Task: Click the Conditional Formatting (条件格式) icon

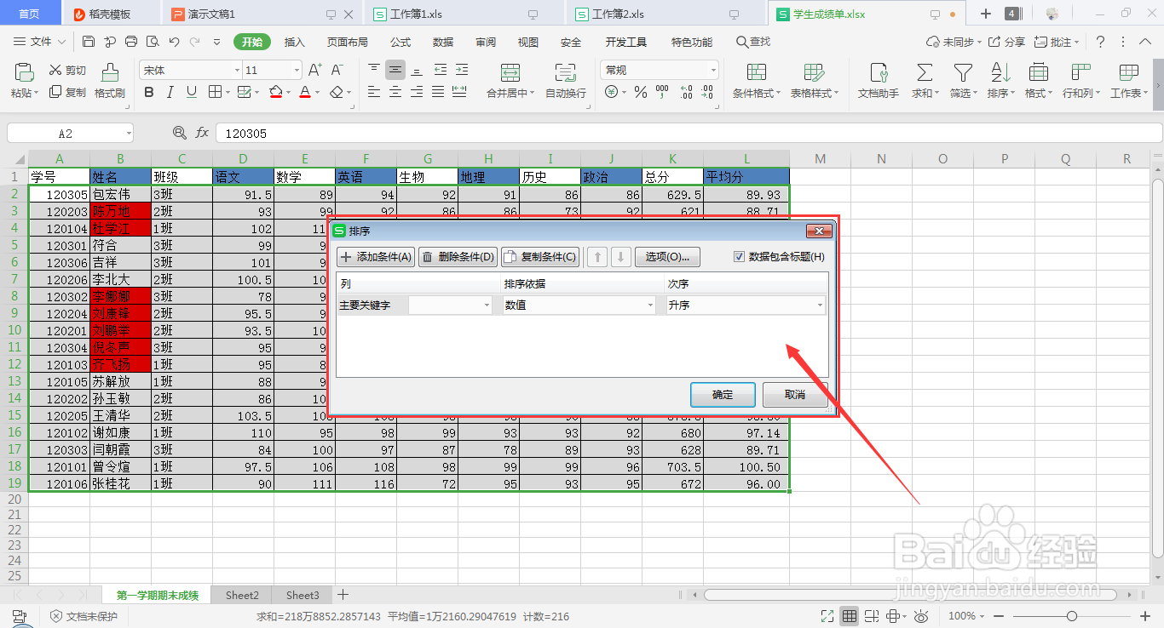Action: (756, 72)
